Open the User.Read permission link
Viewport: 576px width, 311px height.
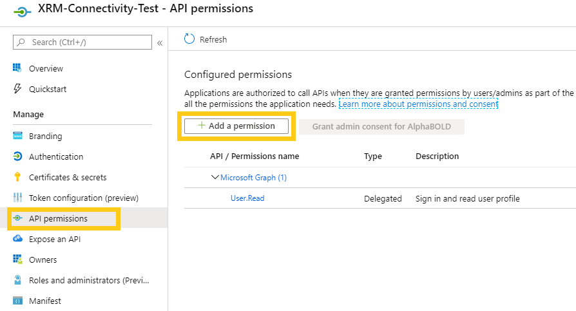pyautogui.click(x=247, y=198)
